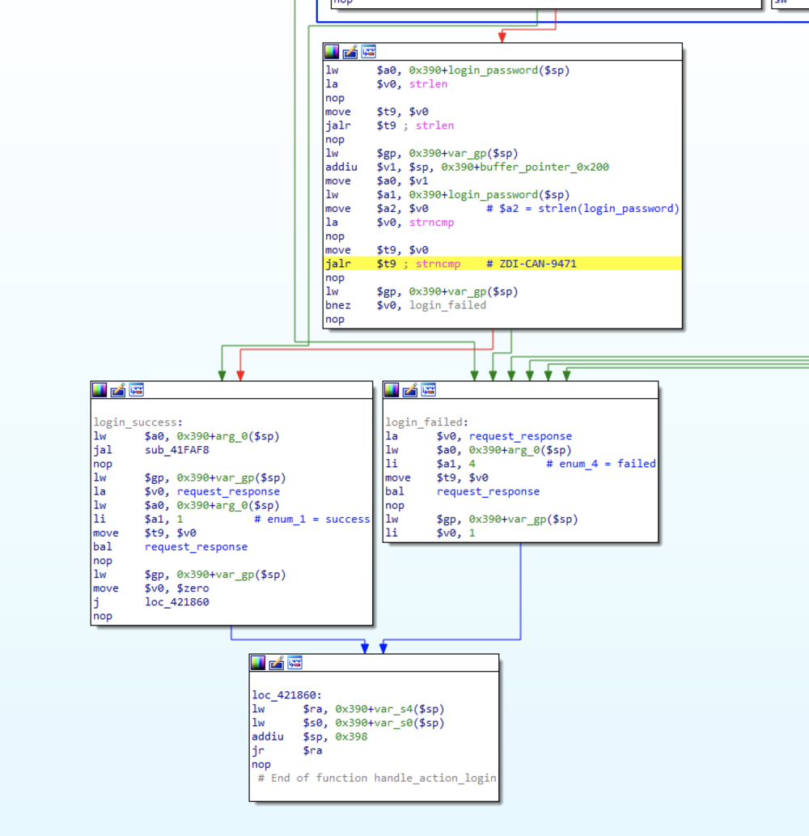Click 'li $a1, 1' instruction
This screenshot has width=809, height=836.
click(x=138, y=520)
